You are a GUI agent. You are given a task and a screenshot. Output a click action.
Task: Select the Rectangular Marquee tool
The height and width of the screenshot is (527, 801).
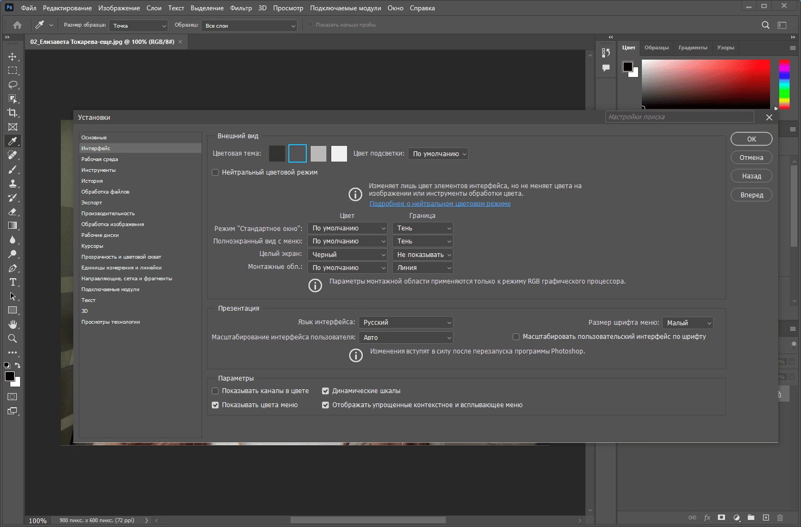coord(12,71)
